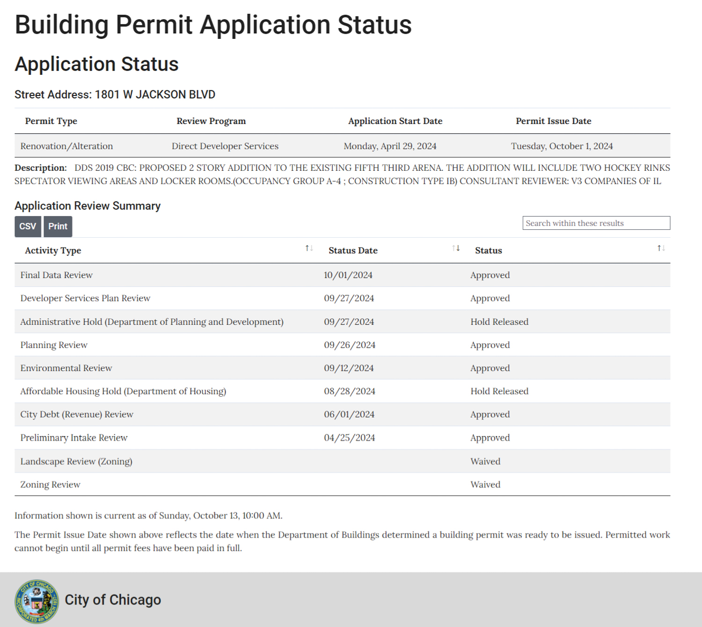Click the Street Address 1801 W Jackson Blvd line
Image resolution: width=702 pixels, height=627 pixels.
pos(115,95)
